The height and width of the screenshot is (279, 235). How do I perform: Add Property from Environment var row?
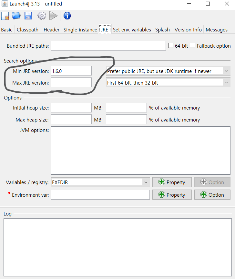pos(172,195)
